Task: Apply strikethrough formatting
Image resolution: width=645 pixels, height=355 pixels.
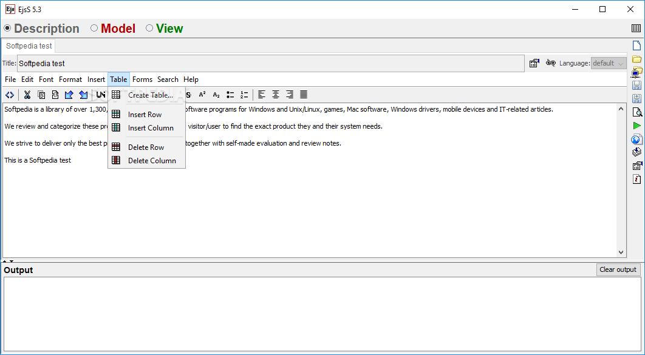Action: pos(188,95)
